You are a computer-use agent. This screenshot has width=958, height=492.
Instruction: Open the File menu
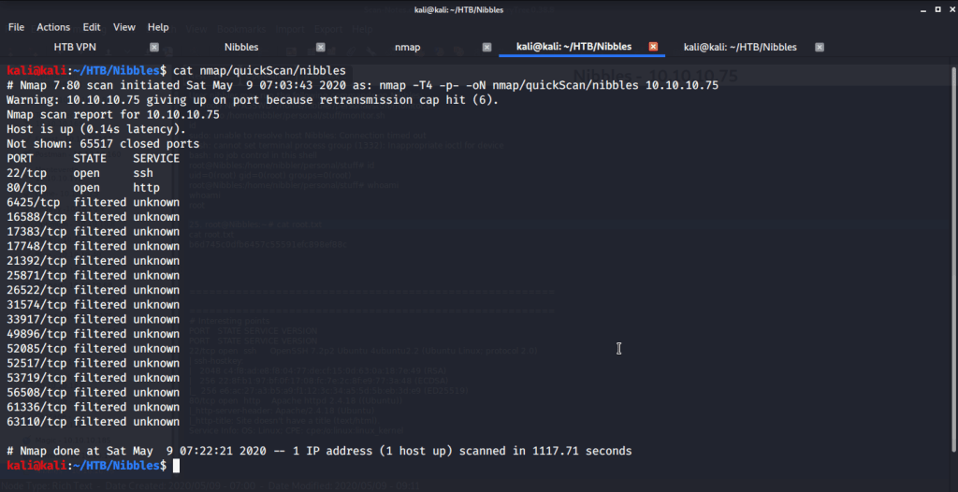(x=16, y=27)
